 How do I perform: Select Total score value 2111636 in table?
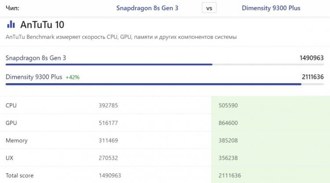click(230, 175)
